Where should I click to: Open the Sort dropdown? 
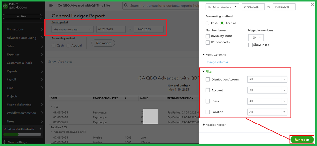pyautogui.click(x=52, y=62)
